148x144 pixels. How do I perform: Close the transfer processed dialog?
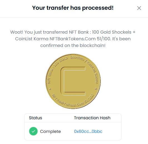pyautogui.click(x=139, y=8)
